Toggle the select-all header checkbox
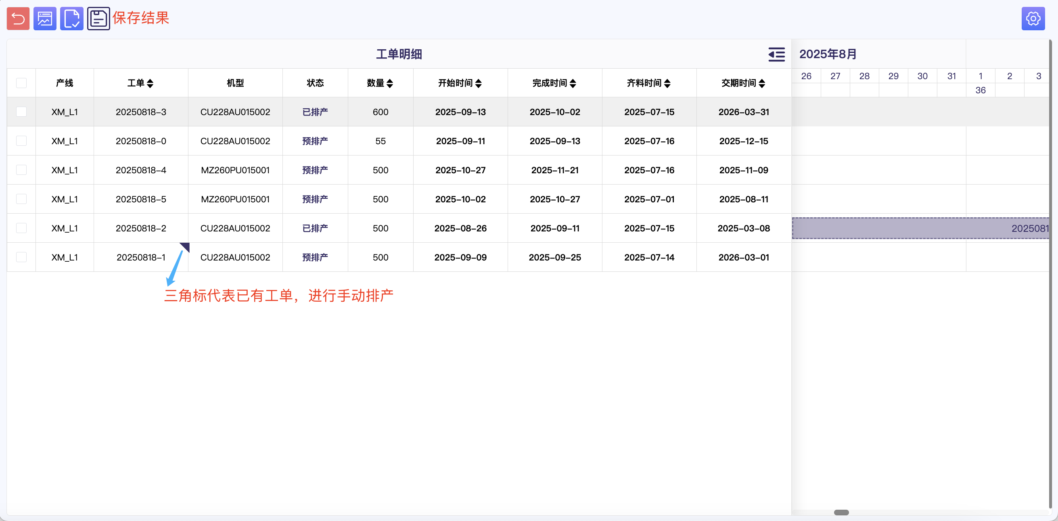Screen dimensions: 1058x521 point(21,83)
